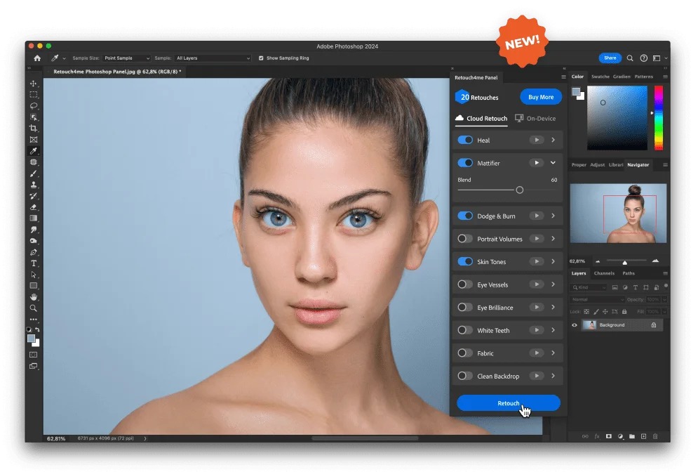Select the Crop tool
The width and height of the screenshot is (691, 472).
coord(34,129)
